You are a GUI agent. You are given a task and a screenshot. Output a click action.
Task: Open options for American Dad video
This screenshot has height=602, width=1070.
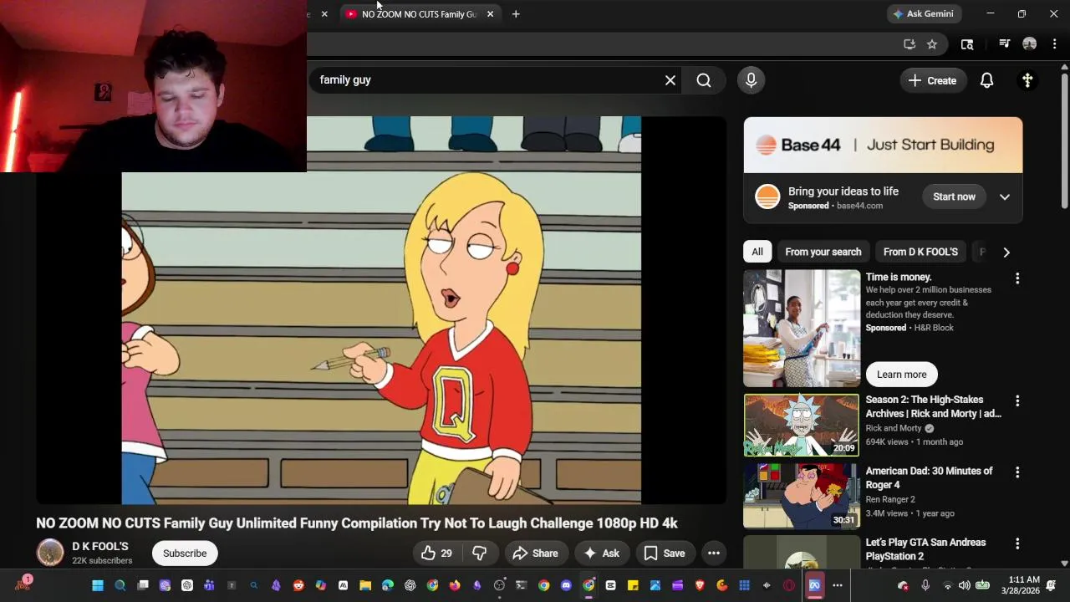click(1017, 472)
